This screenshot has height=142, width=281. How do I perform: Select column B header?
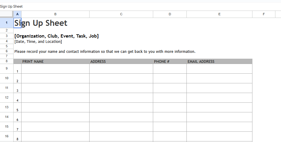click(x=55, y=14)
